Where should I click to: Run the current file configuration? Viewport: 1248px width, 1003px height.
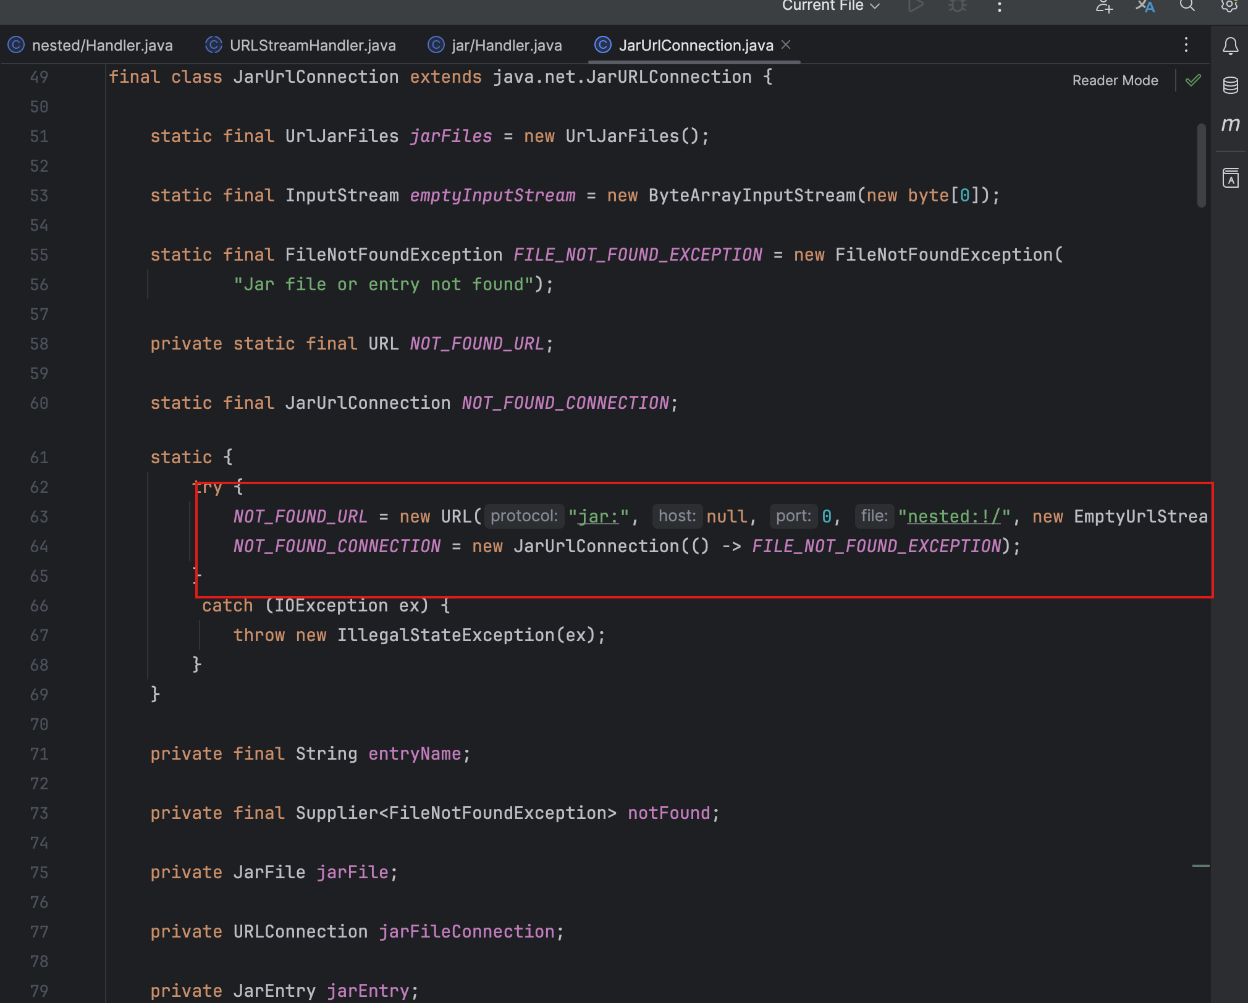pos(916,6)
